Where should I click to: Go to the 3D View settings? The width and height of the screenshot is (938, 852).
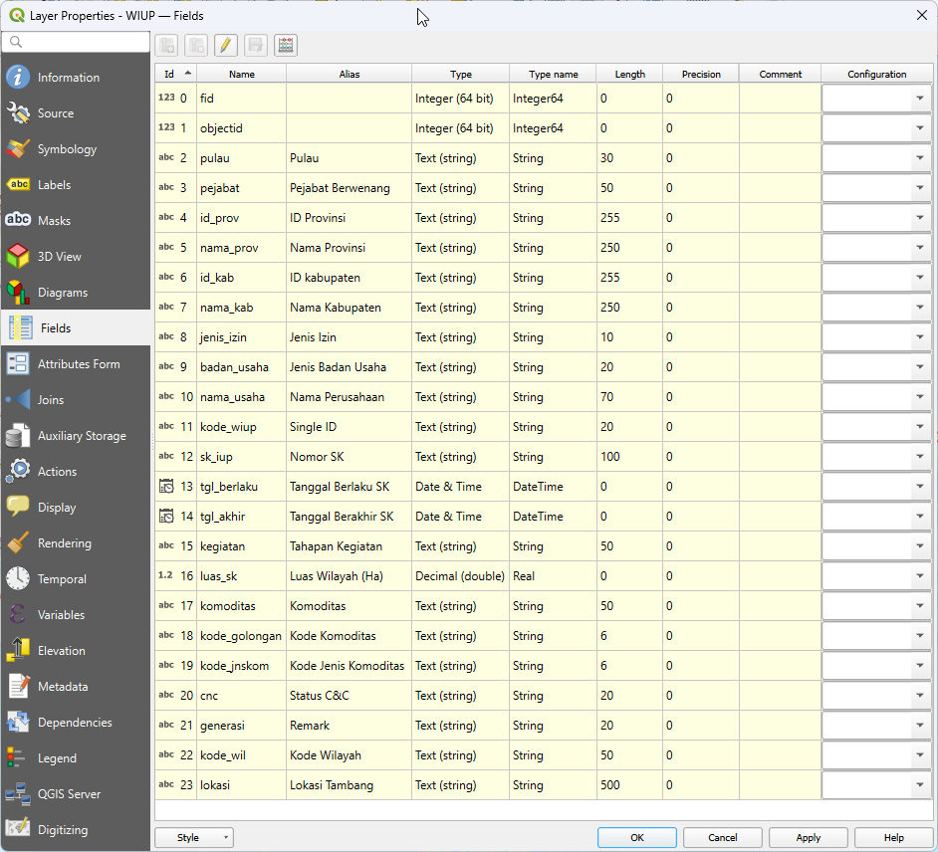click(59, 257)
